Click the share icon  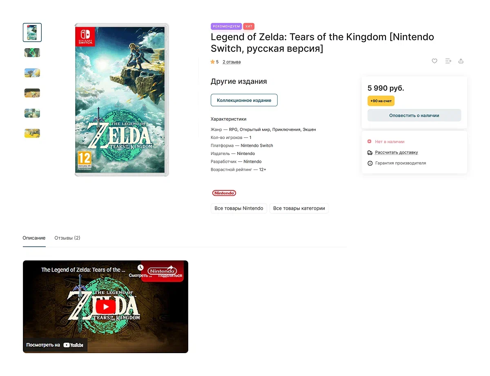[461, 61]
